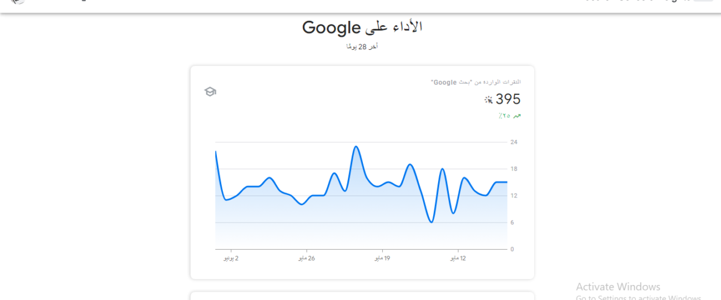Click the '19 مايو' date axis label

coord(383,258)
